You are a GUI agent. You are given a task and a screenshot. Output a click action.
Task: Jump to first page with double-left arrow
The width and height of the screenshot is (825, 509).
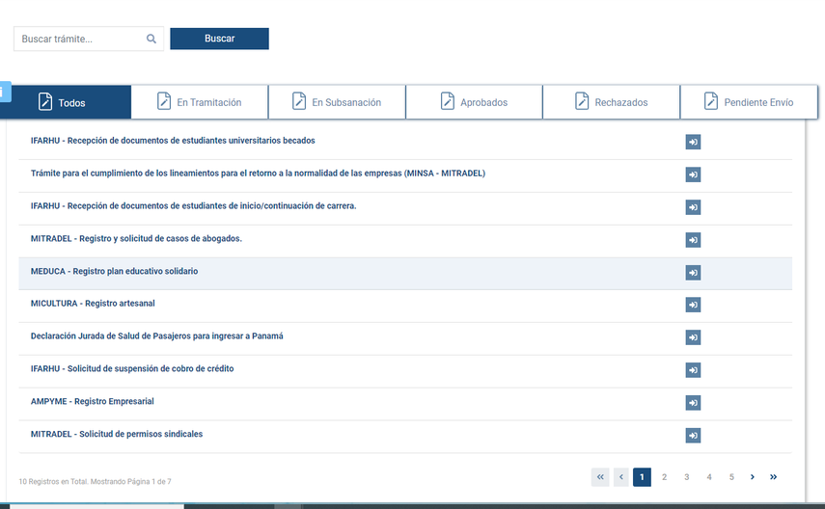coord(600,477)
